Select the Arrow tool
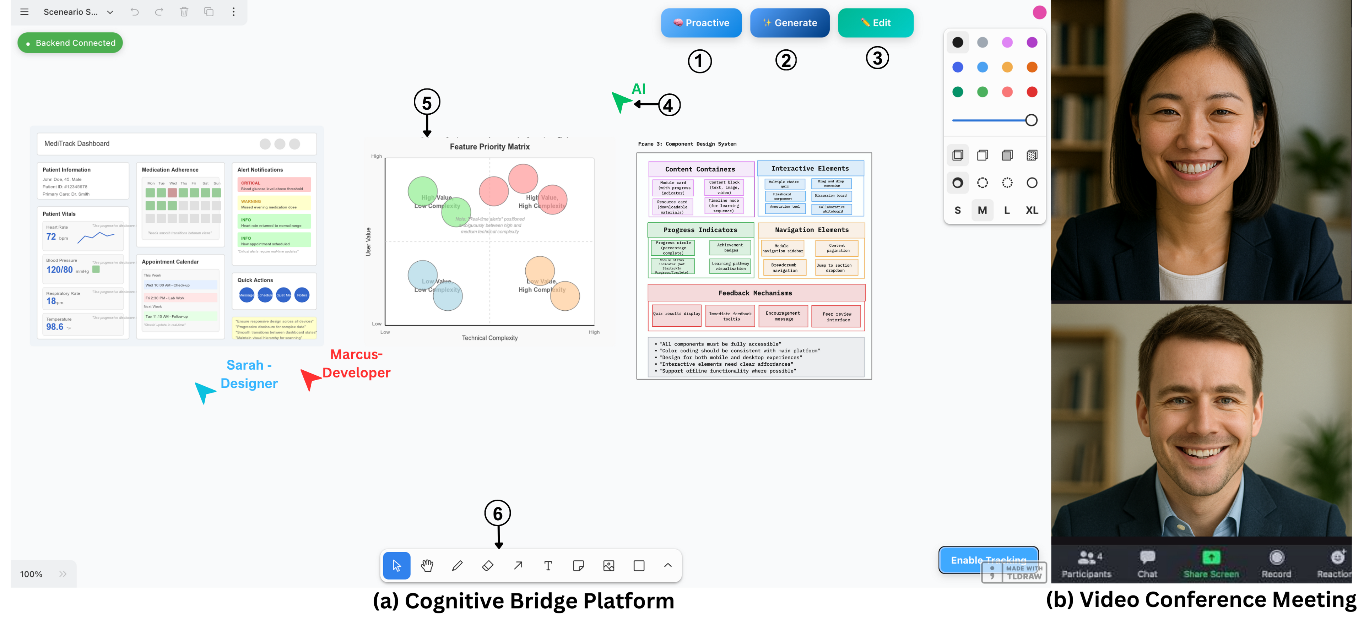 518,565
